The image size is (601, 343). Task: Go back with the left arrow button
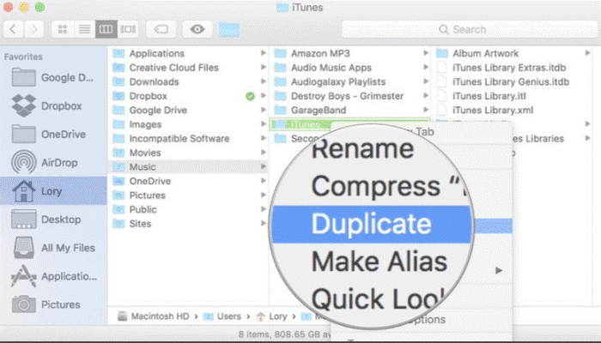(x=14, y=29)
